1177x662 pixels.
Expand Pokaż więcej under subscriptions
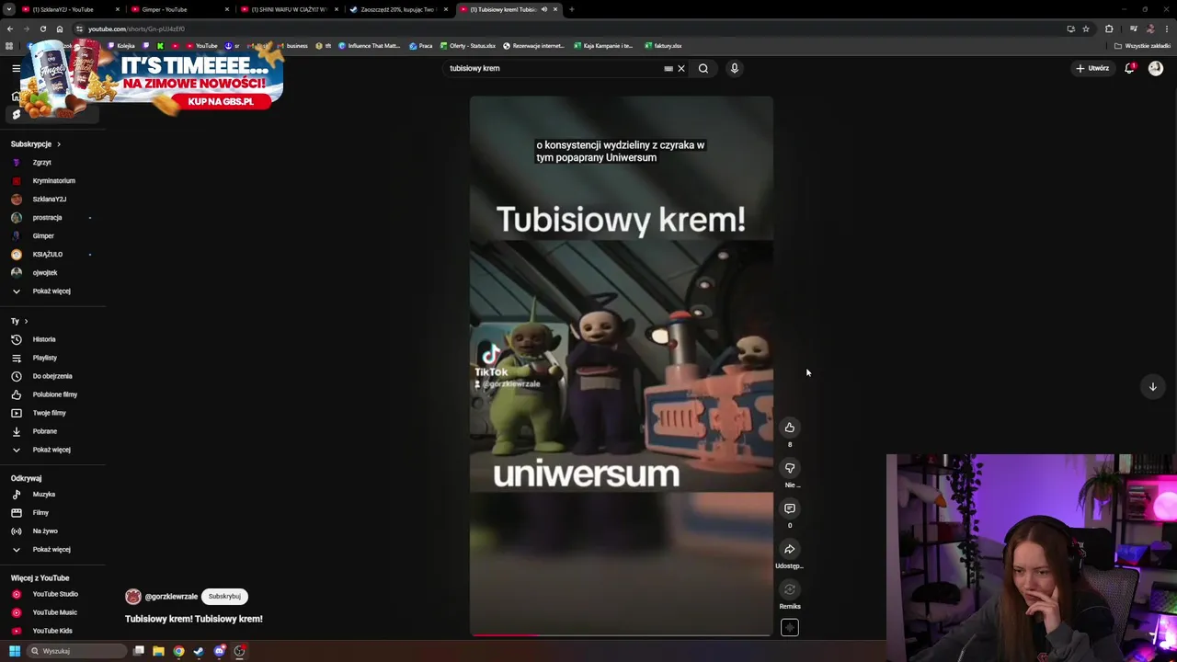[x=51, y=291]
